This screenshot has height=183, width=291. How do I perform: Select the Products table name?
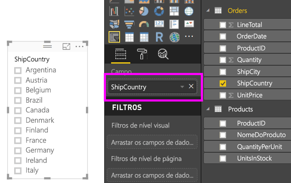[x=241, y=109]
